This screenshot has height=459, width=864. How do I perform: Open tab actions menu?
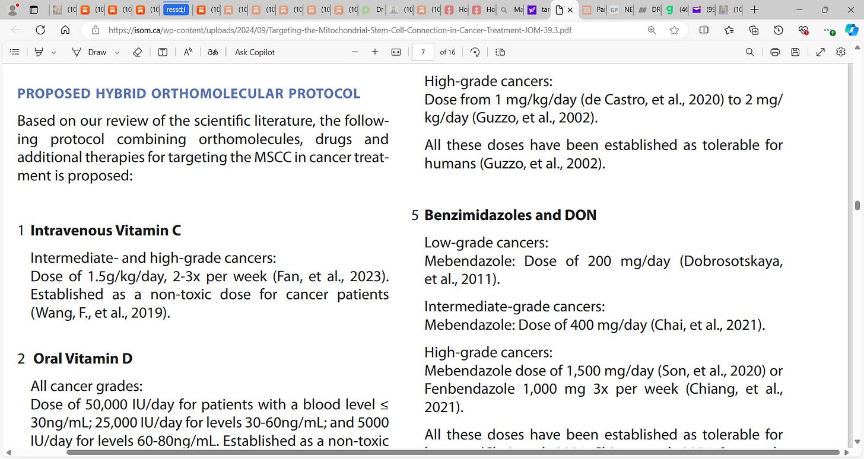coord(34,10)
